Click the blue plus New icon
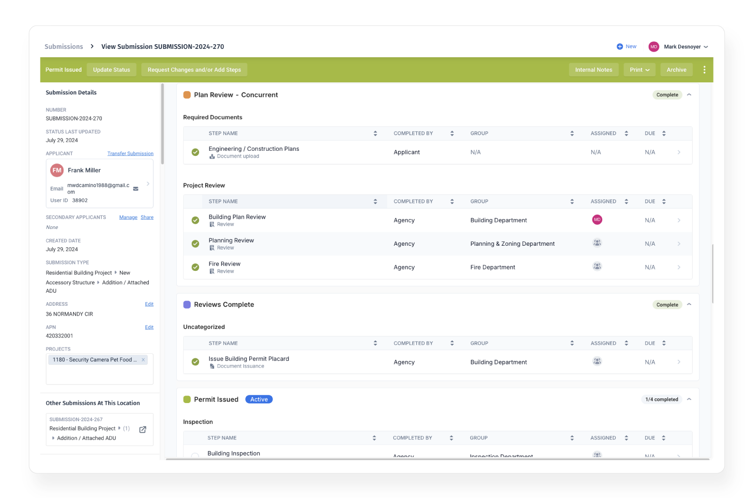 click(620, 47)
